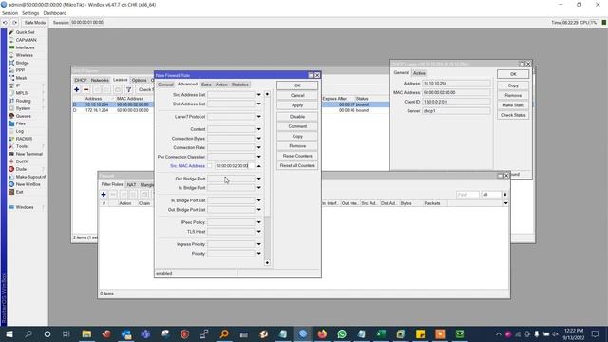Add a new firewall filter rule with plus icon
This screenshot has width=608, height=342.
(x=104, y=194)
